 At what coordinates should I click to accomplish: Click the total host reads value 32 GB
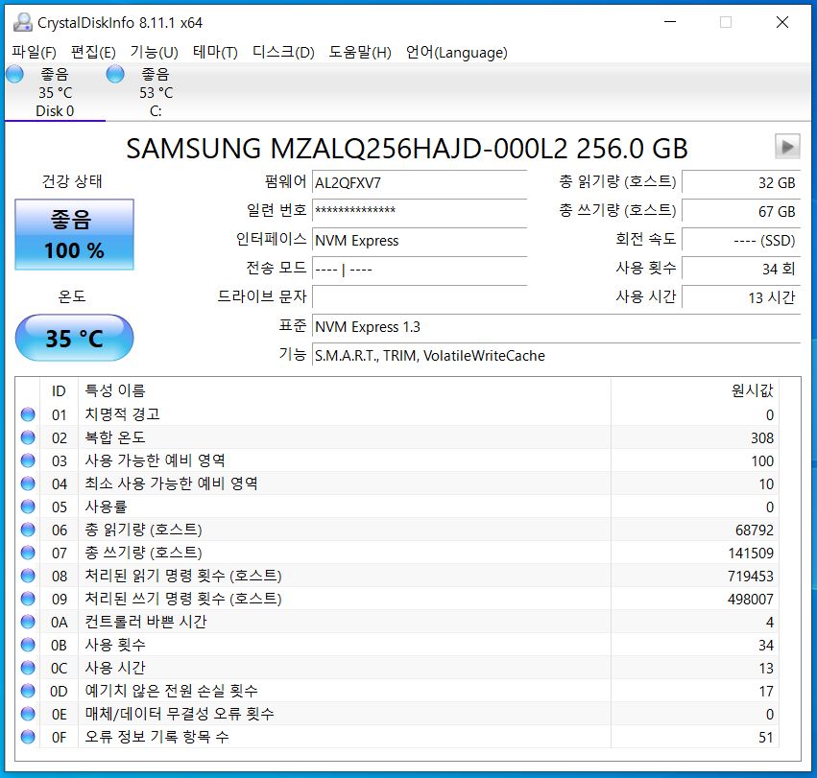(741, 183)
